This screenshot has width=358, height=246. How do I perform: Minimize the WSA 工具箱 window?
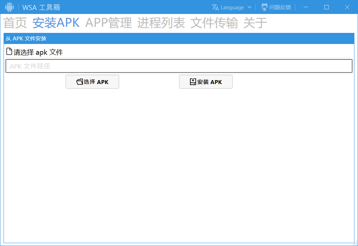point(305,7)
